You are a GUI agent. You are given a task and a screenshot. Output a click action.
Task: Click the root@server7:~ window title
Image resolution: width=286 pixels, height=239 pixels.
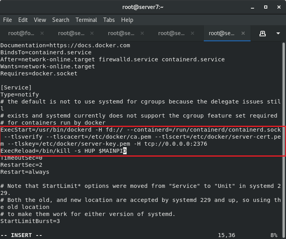click(143, 7)
